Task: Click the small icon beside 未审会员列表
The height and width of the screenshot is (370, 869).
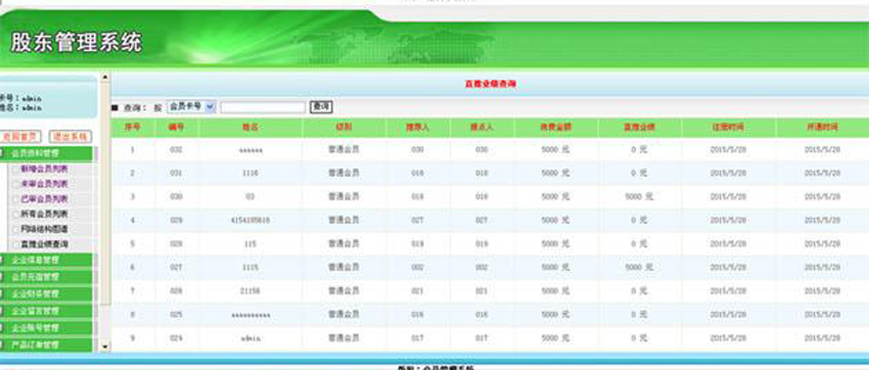Action: click(16, 184)
